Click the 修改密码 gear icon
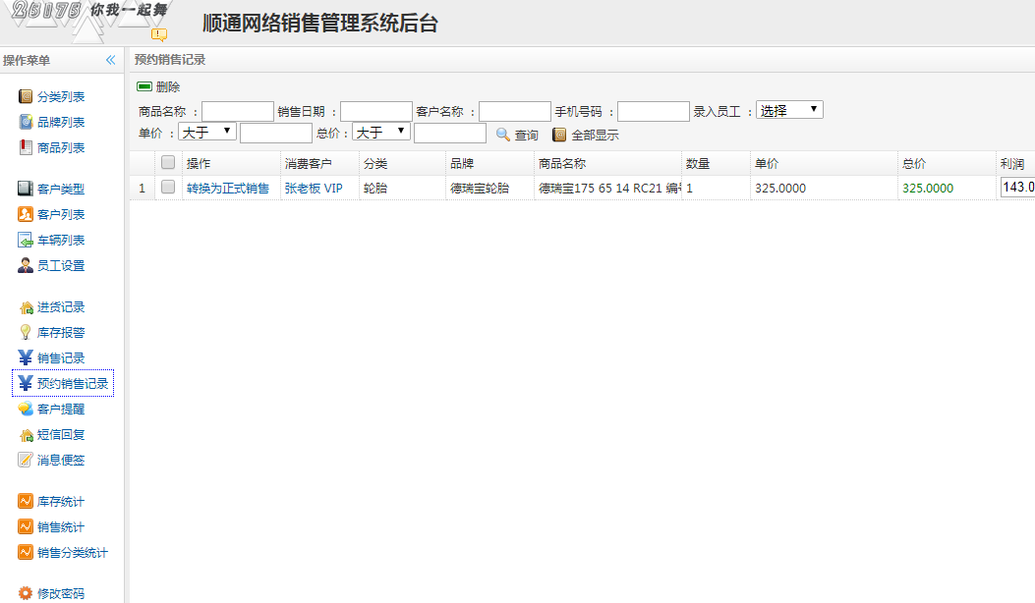1035x603 pixels. (x=26, y=593)
